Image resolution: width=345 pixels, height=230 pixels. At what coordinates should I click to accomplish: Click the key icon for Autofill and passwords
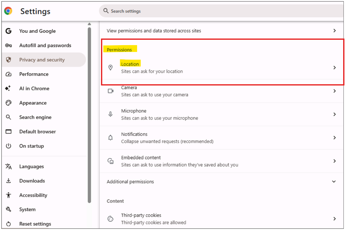(x=8, y=45)
